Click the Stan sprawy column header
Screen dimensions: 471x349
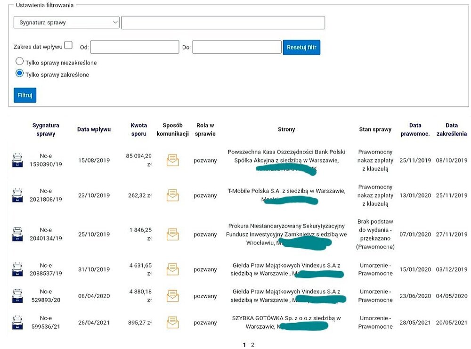(375, 130)
